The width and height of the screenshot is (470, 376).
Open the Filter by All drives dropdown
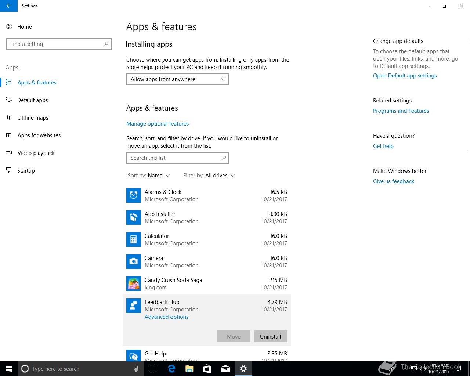pyautogui.click(x=209, y=176)
